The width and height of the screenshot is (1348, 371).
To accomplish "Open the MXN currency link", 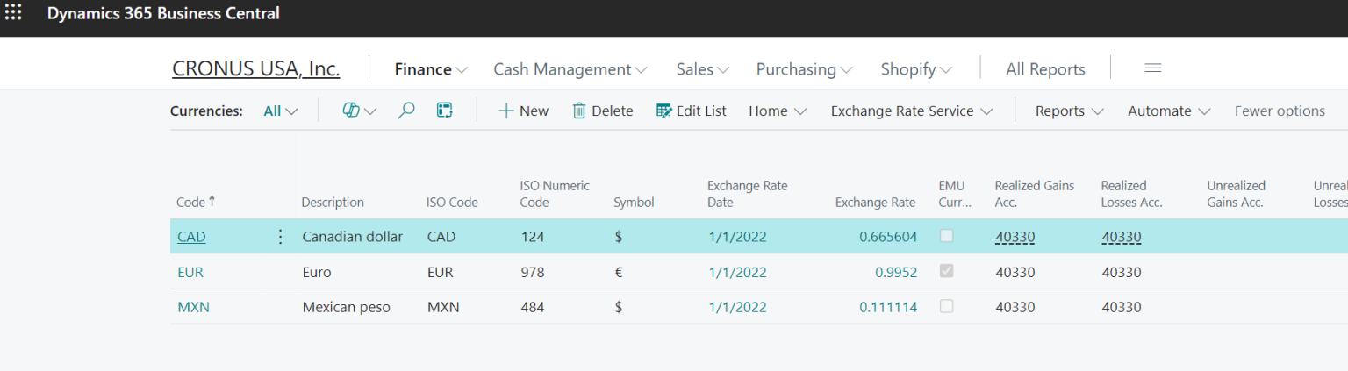I will 193,307.
